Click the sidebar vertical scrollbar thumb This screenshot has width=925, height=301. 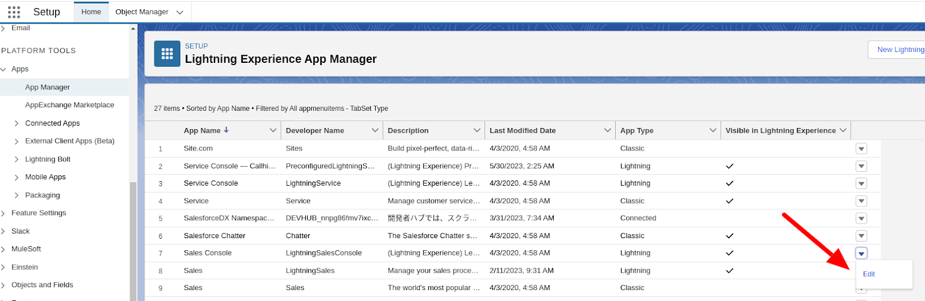[x=133, y=241]
